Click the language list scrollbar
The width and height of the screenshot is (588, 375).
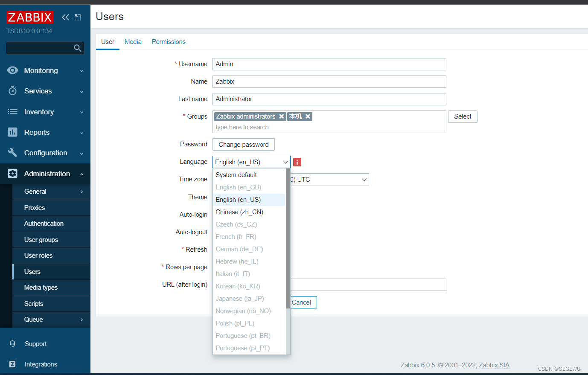tap(288, 239)
